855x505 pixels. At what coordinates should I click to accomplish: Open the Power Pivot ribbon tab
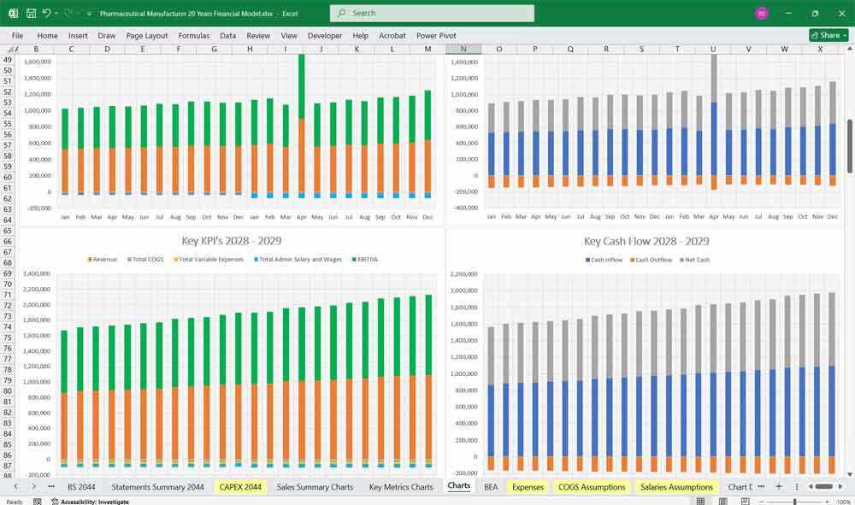pos(436,36)
